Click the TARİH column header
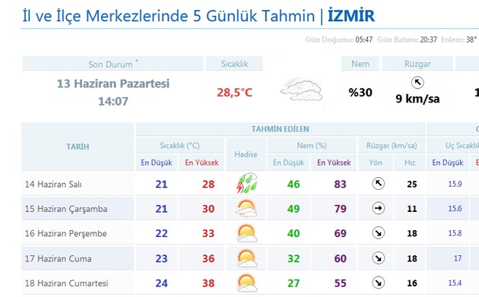Image resolution: width=479 pixels, height=297 pixels. click(x=78, y=147)
